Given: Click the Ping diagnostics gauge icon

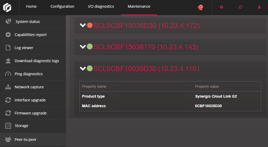Looking at the screenshot, I should [8, 74].
